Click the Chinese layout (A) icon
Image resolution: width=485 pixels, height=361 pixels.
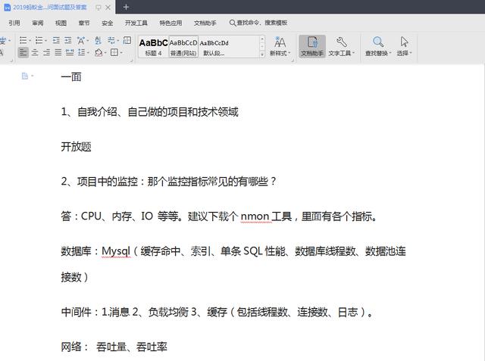81,40
